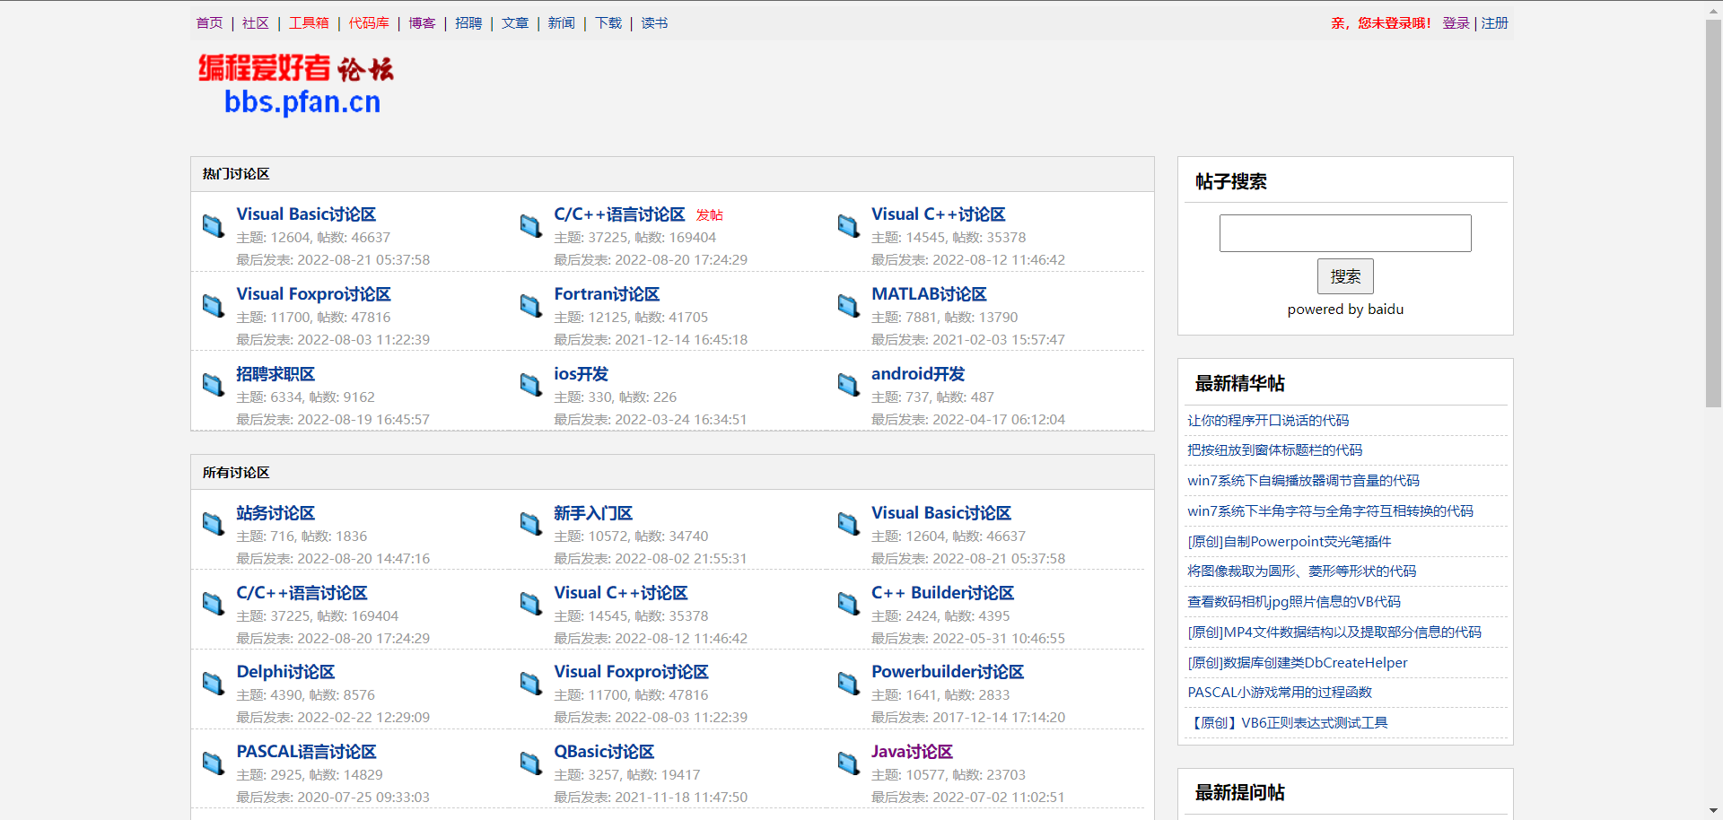This screenshot has height=820, width=1723.
Task: Open post 将图像裁取为圆形、菱形等形状的代码
Action: (x=1301, y=571)
